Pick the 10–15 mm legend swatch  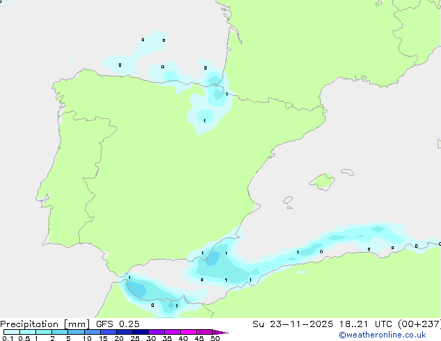92,332
